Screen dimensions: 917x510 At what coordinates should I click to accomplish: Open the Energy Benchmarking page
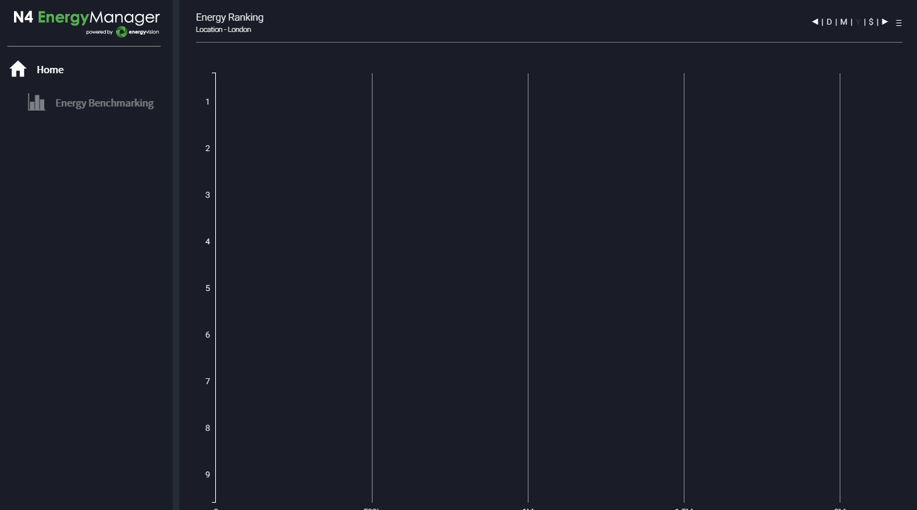pos(105,103)
